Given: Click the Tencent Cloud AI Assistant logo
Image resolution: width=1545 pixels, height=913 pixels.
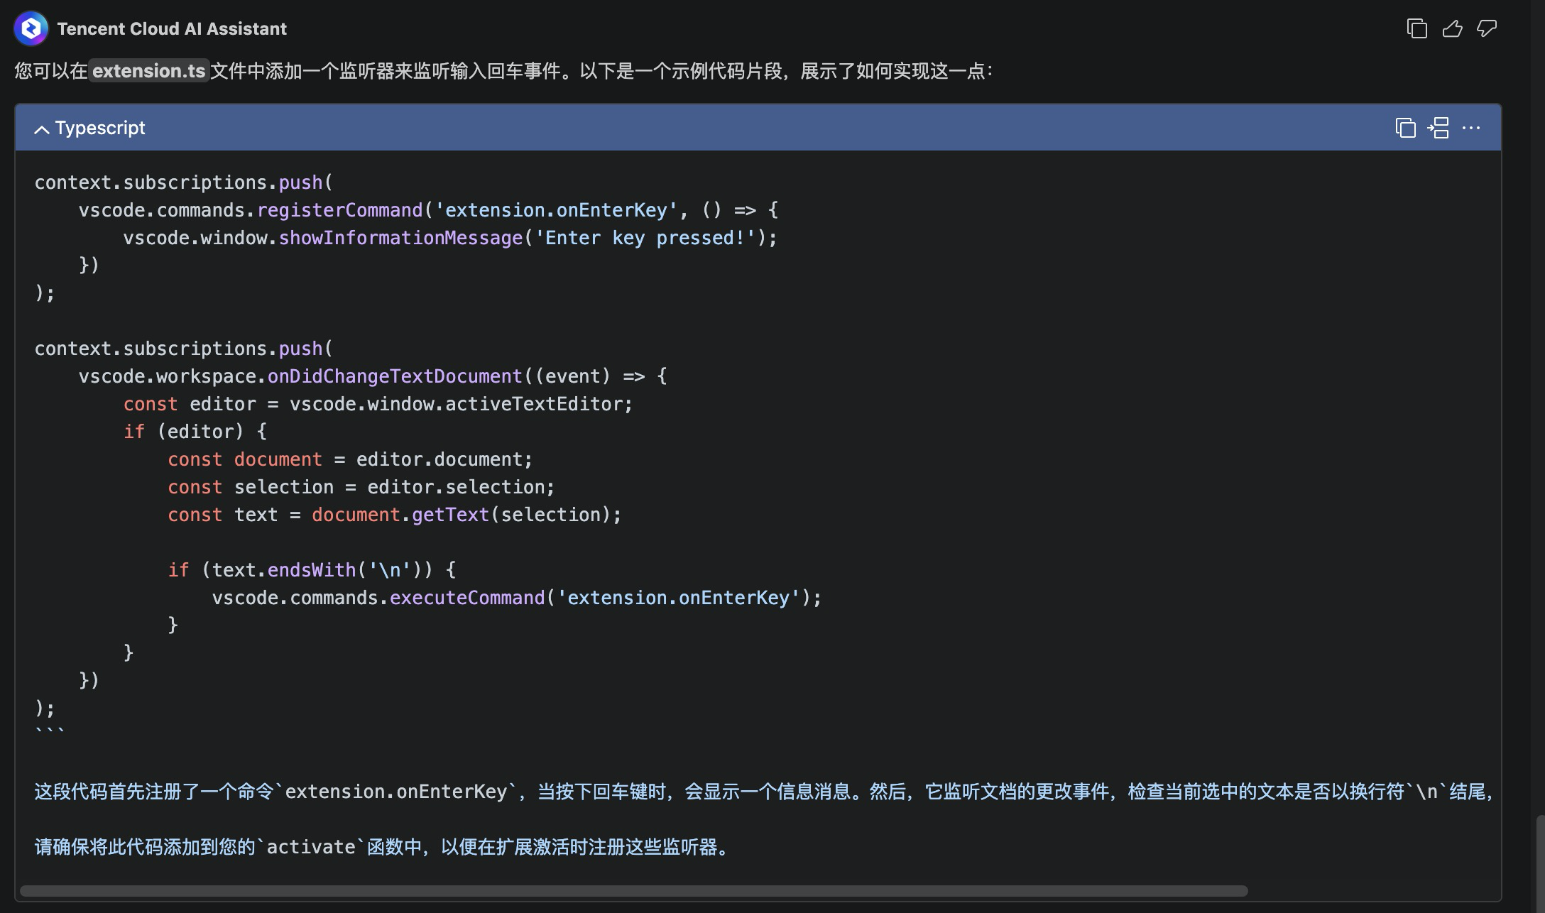Looking at the screenshot, I should [31, 28].
